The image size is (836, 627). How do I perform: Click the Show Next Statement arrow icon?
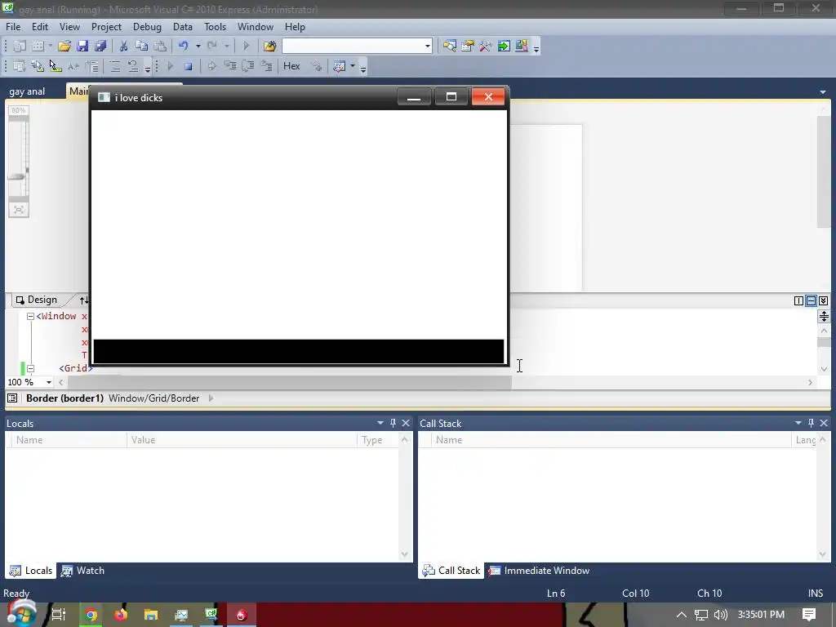211,67
